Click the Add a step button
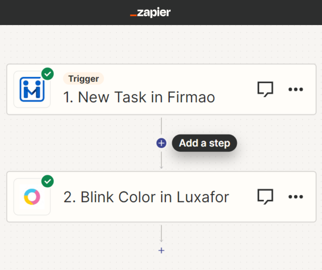This screenshot has width=322, height=270. click(x=204, y=143)
